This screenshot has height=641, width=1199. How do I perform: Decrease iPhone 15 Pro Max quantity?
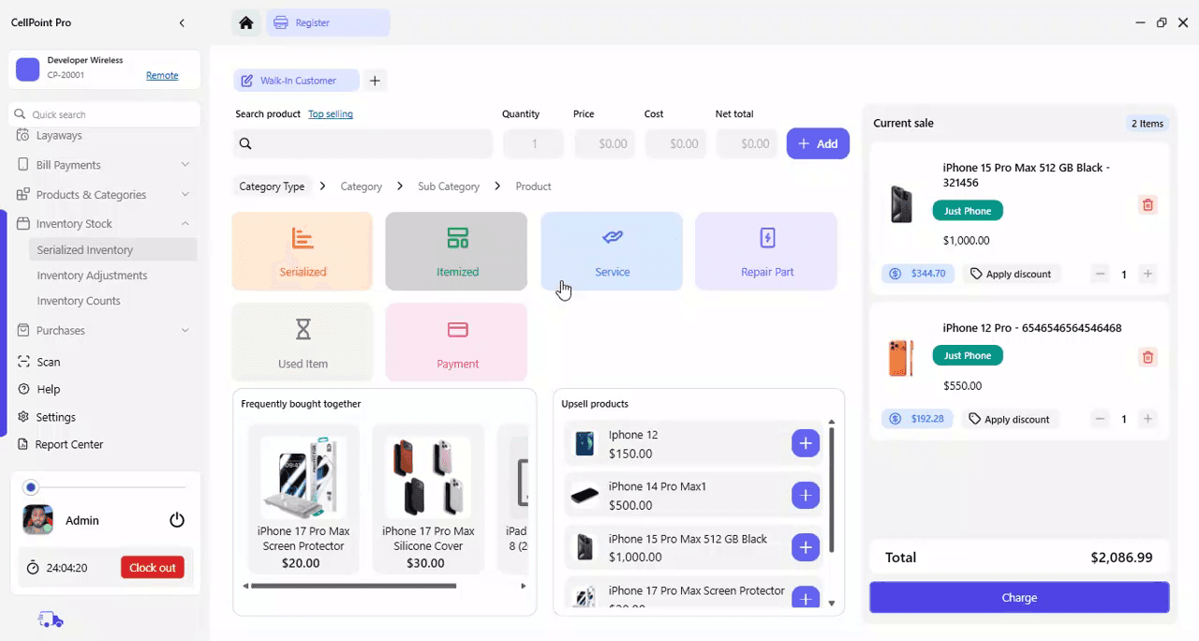1100,275
